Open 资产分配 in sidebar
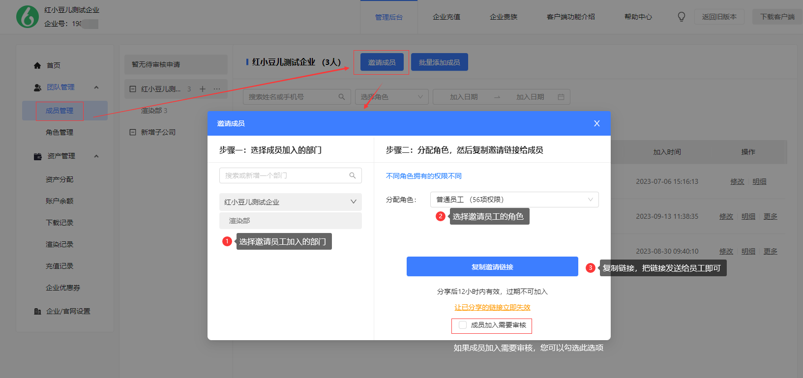The height and width of the screenshot is (378, 803). [x=59, y=179]
